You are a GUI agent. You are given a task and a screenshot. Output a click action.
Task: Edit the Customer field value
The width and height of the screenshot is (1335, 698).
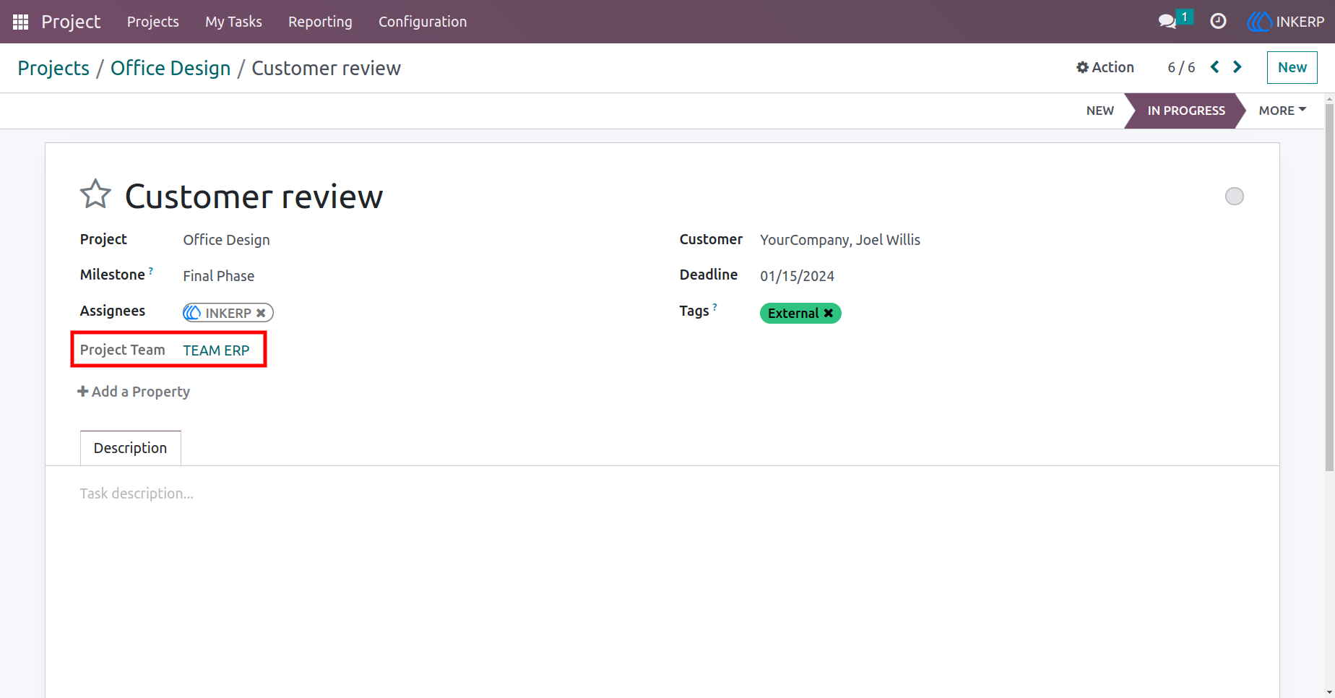click(x=839, y=240)
